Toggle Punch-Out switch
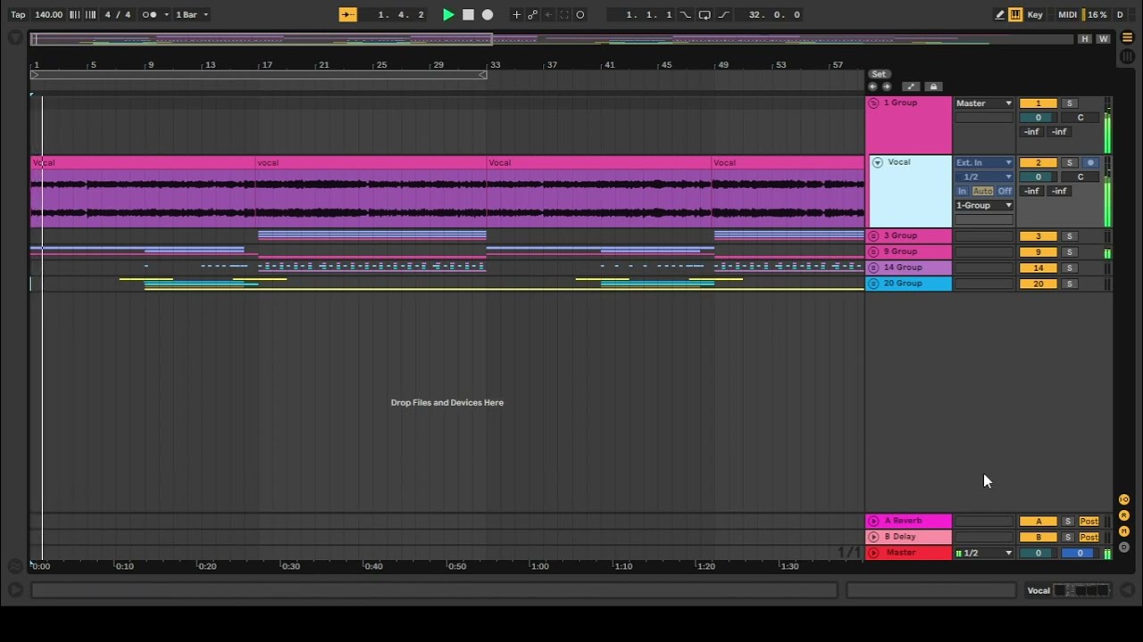 [723, 14]
